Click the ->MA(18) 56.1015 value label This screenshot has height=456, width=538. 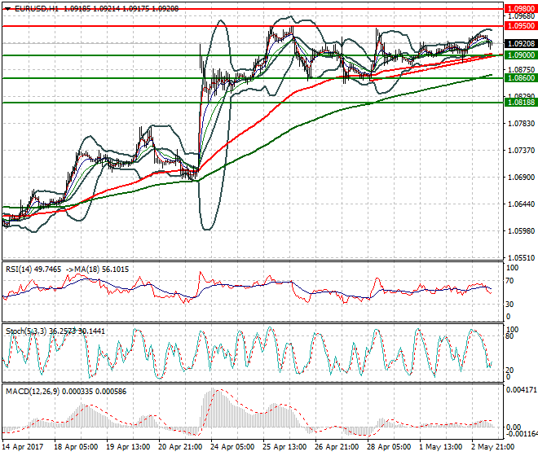97,270
